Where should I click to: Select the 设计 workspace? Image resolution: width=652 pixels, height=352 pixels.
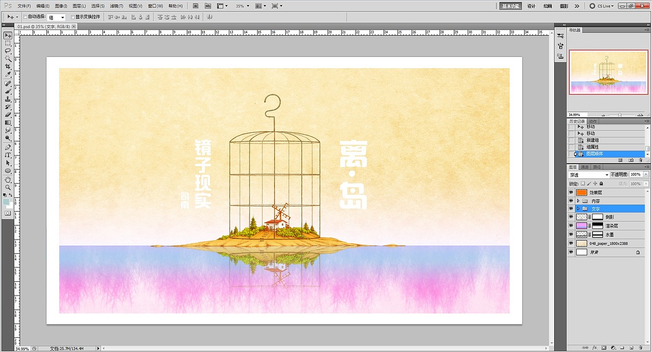point(531,6)
